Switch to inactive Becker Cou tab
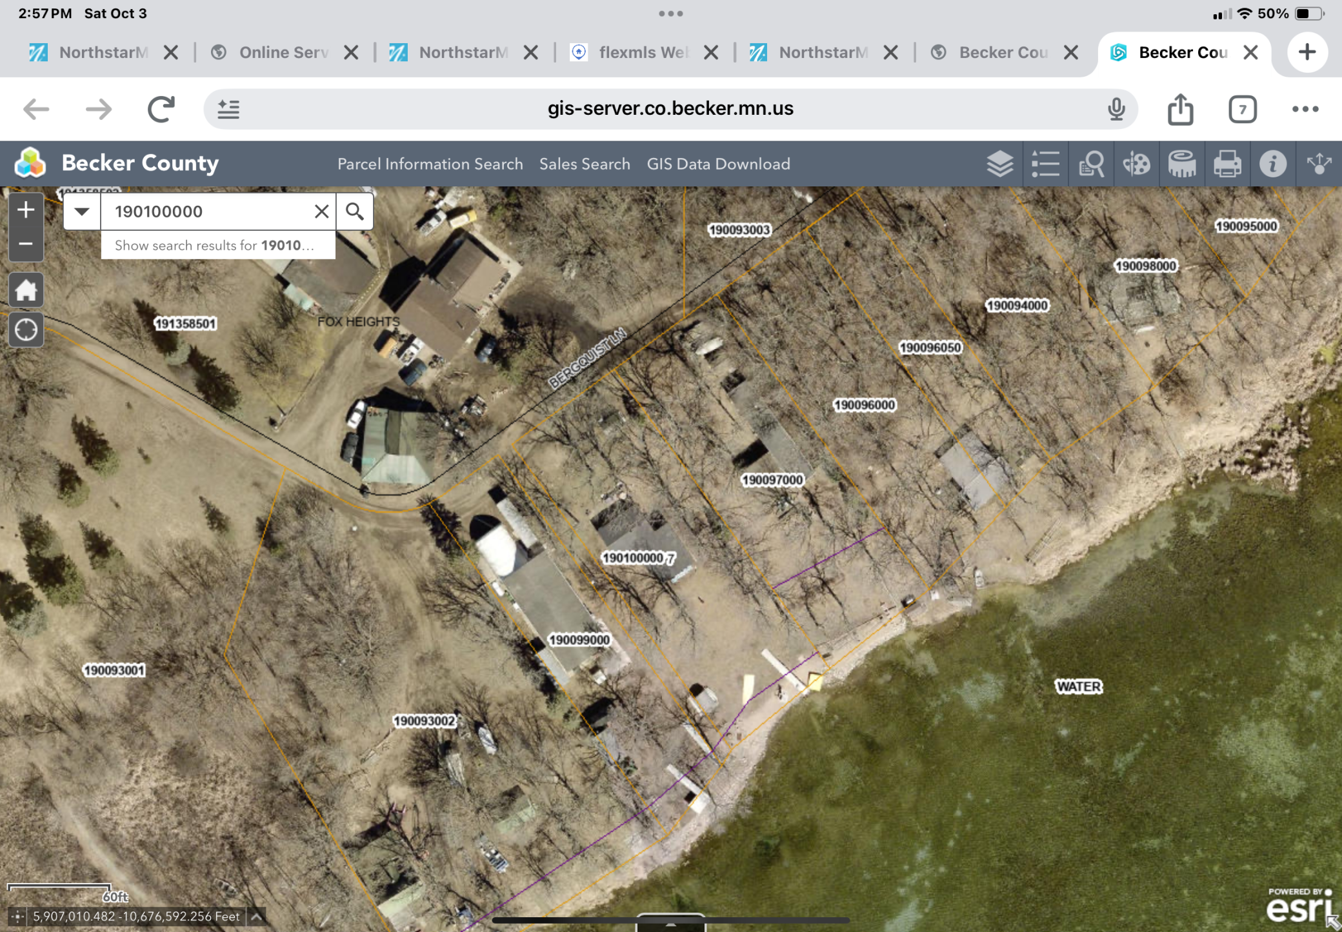Screen dimensions: 1342x932 coord(990,52)
